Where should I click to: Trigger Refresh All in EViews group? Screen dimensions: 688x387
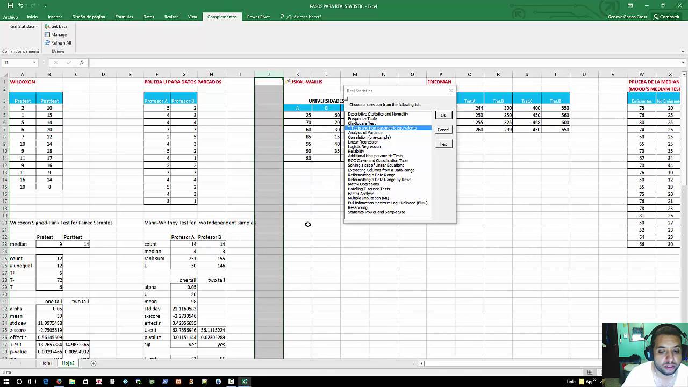[58, 43]
